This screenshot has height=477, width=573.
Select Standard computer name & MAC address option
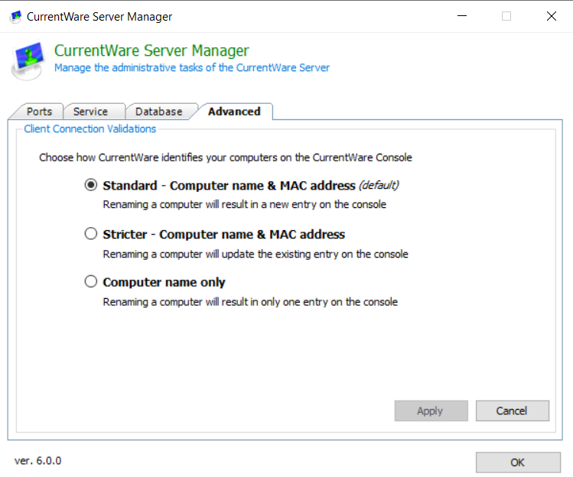click(x=91, y=185)
